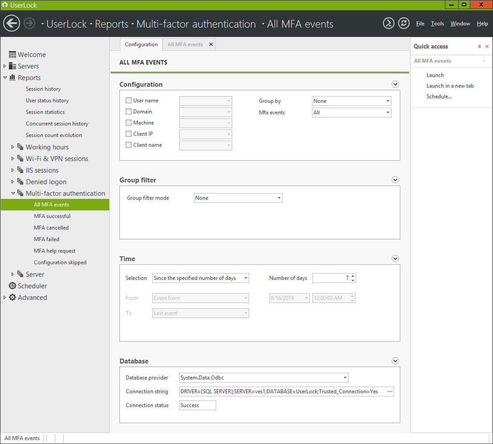Close the Quick access panel
Screen dimensions: 493x444
pyautogui.click(x=487, y=46)
